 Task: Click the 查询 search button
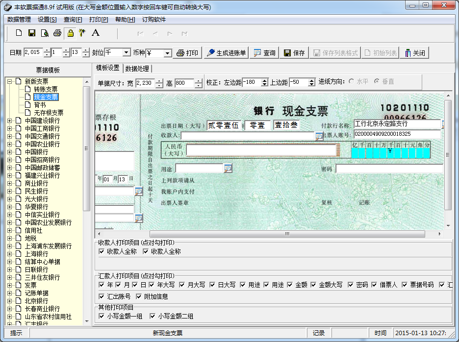tap(264, 53)
